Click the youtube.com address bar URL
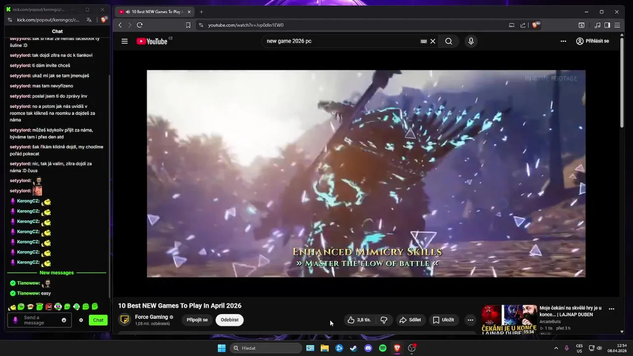The image size is (633, 356). click(246, 25)
